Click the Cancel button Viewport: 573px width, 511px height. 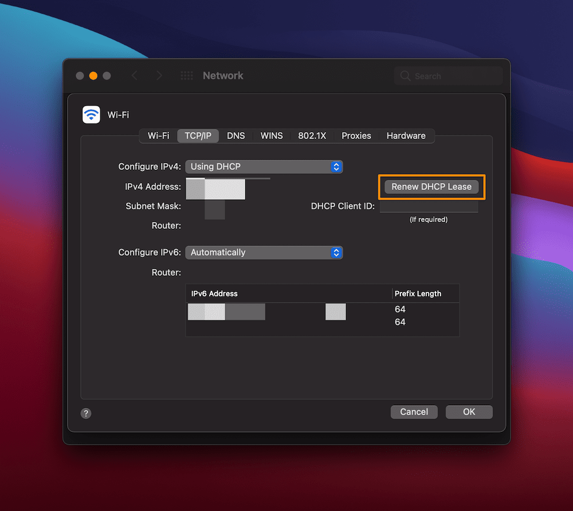[414, 412]
